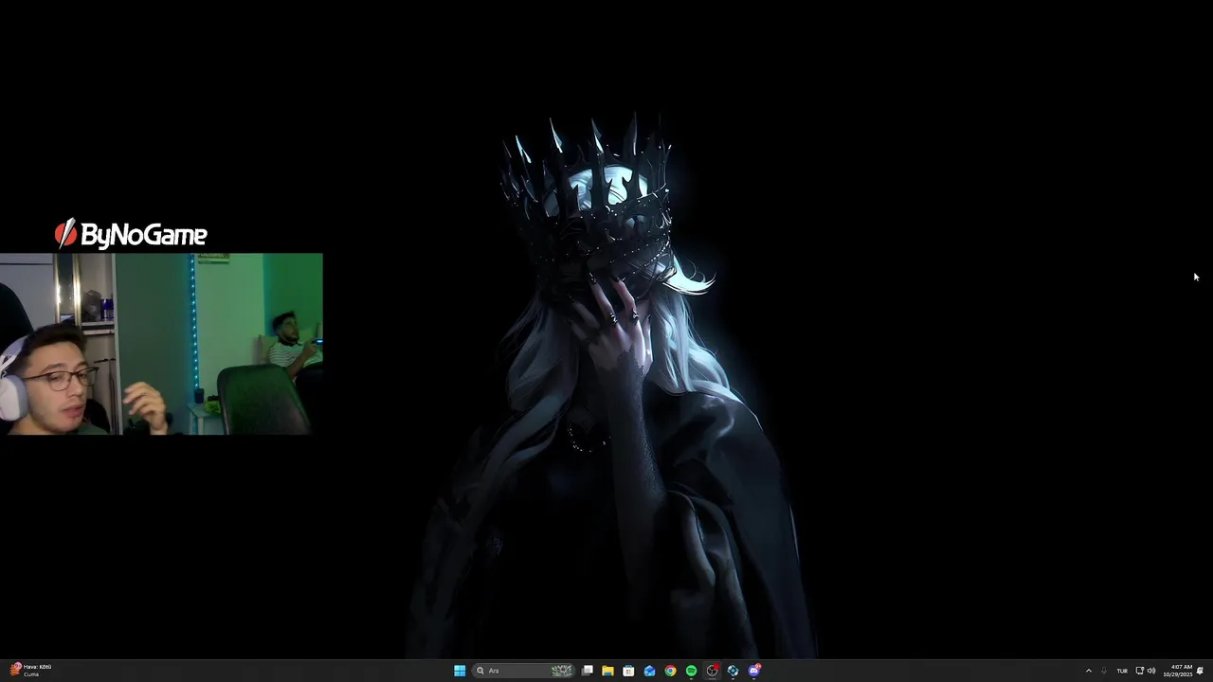Launch Microsoft Store from the taskbar

point(628,671)
